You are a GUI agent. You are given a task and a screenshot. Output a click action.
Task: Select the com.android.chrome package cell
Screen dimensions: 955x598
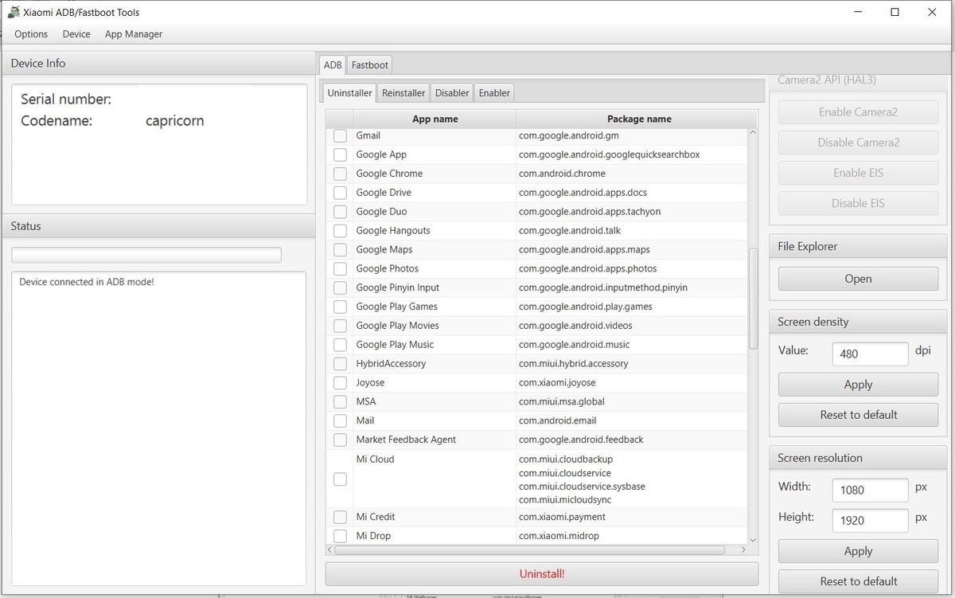click(x=632, y=174)
